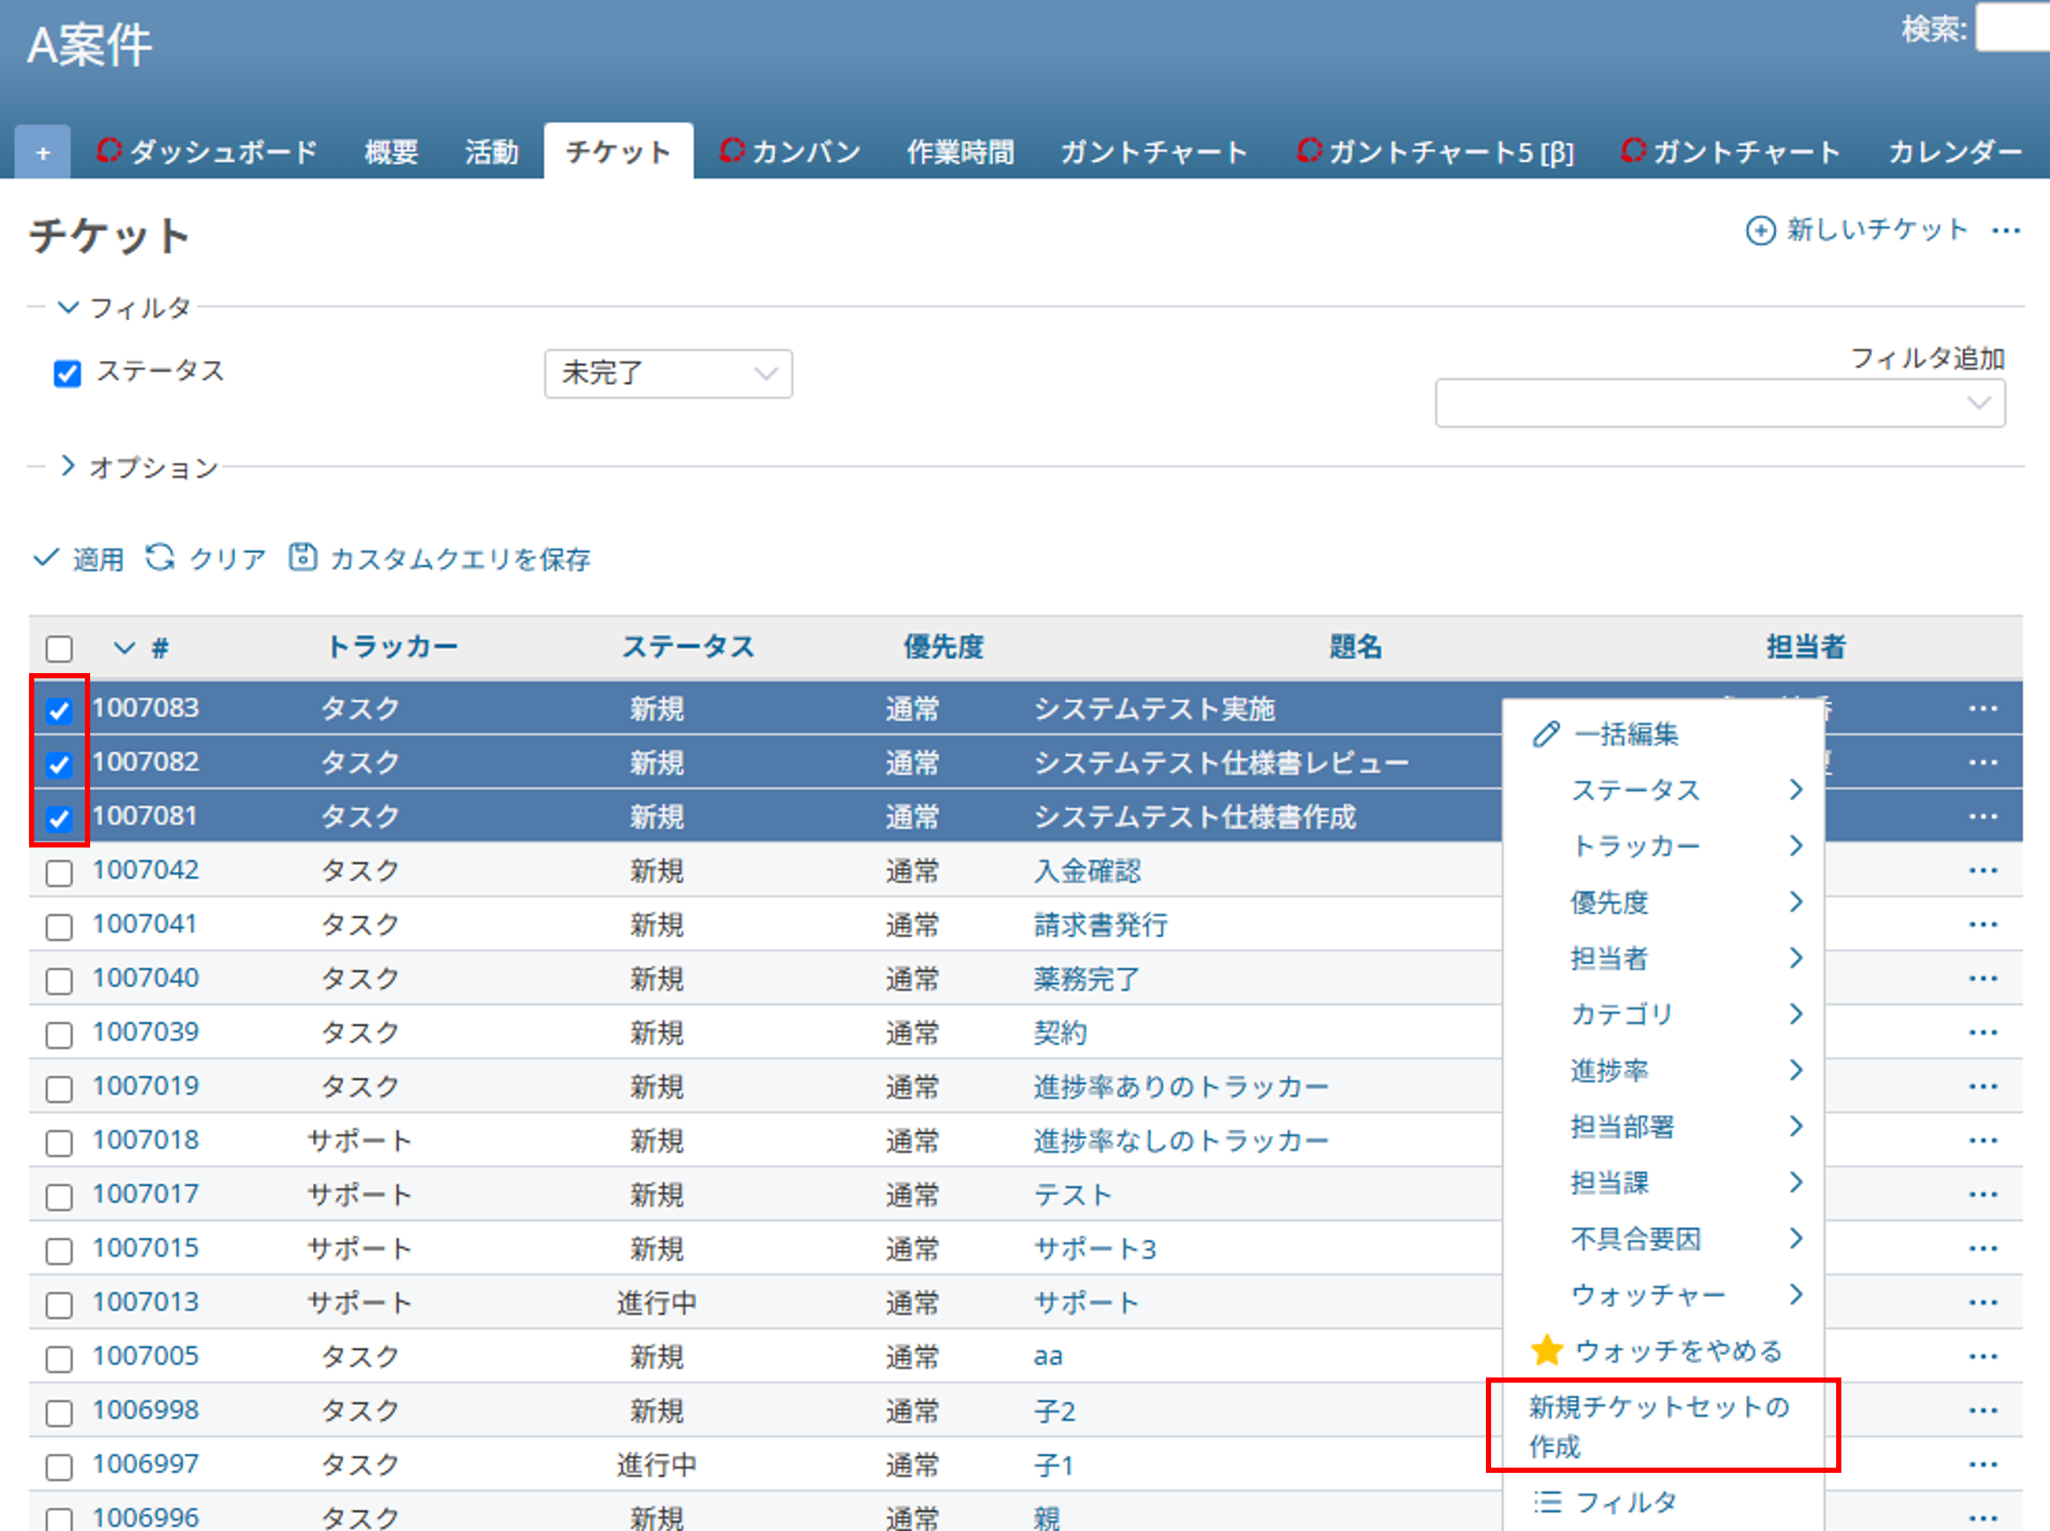Viewport: 2050px width, 1531px height.
Task: Open ticket 1007081 link
Action: [145, 815]
